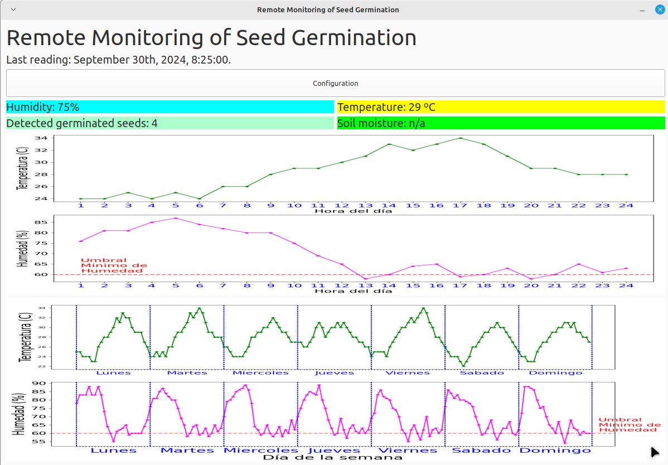Click the green Soil moisture indicator
The image size is (668, 465).
click(501, 123)
